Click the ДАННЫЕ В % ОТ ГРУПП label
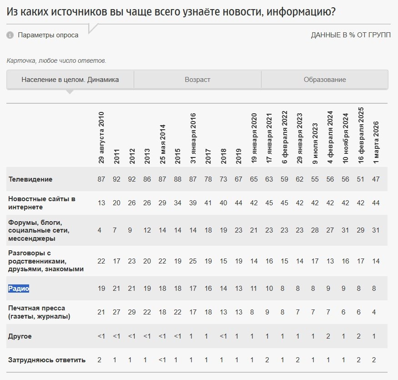This screenshot has height=380, width=398. 351,35
